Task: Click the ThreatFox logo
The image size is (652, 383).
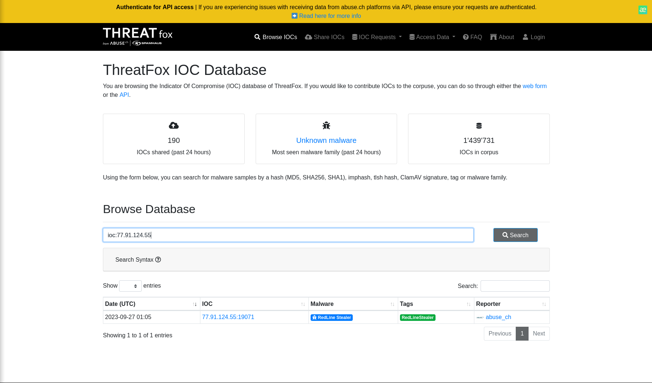Action: click(138, 37)
